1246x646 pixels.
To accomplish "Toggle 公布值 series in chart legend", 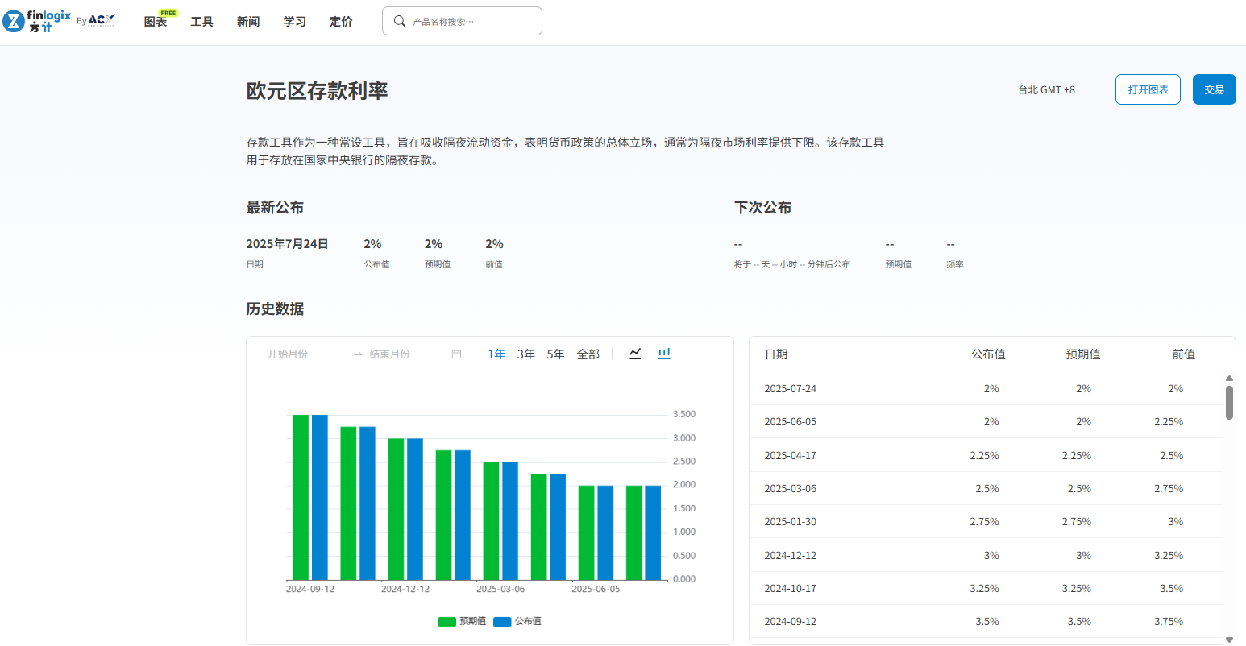I will pyautogui.click(x=518, y=621).
